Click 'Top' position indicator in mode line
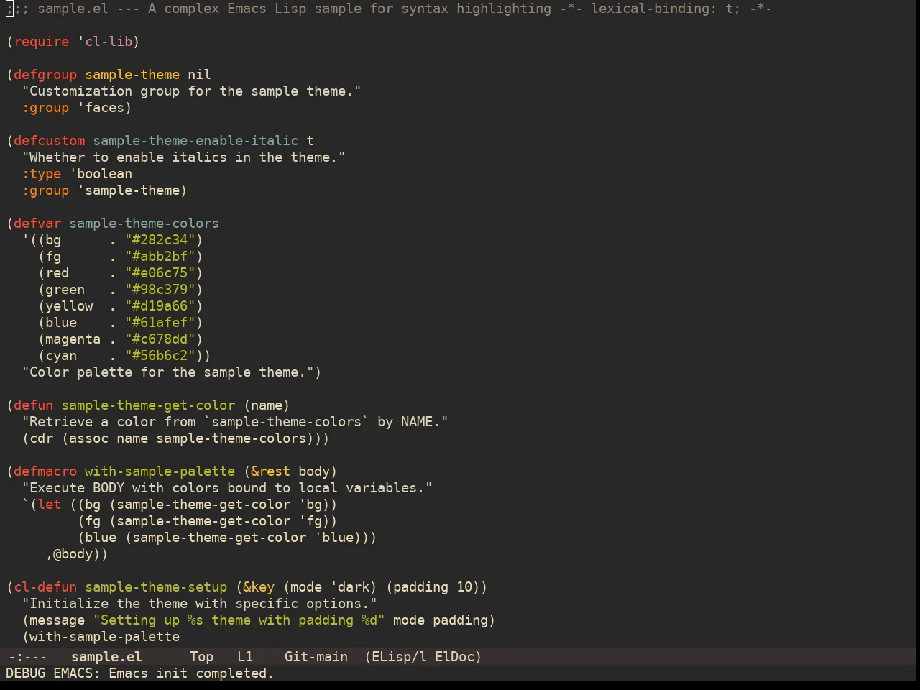Screen dimensions: 920x690 click(201, 656)
